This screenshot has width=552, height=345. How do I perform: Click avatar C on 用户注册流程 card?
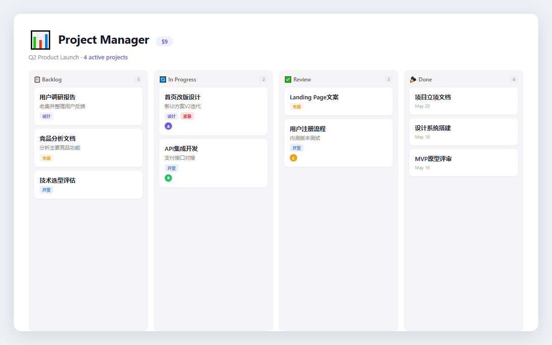click(293, 158)
